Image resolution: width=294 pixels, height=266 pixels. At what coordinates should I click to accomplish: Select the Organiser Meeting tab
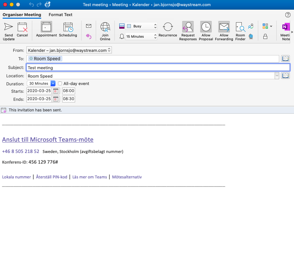pyautogui.click(x=22, y=15)
